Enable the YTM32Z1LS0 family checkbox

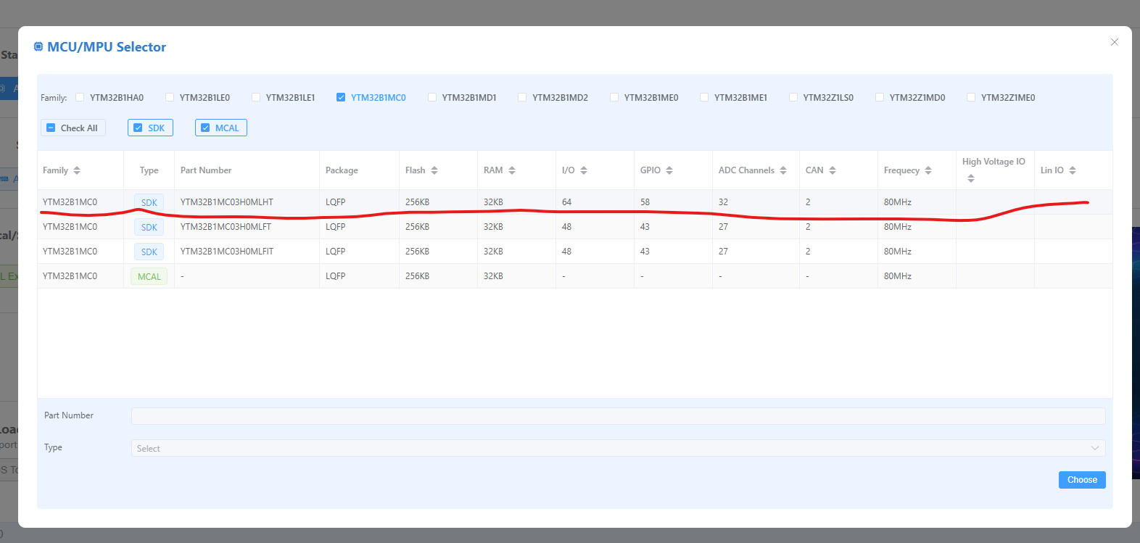pos(793,97)
